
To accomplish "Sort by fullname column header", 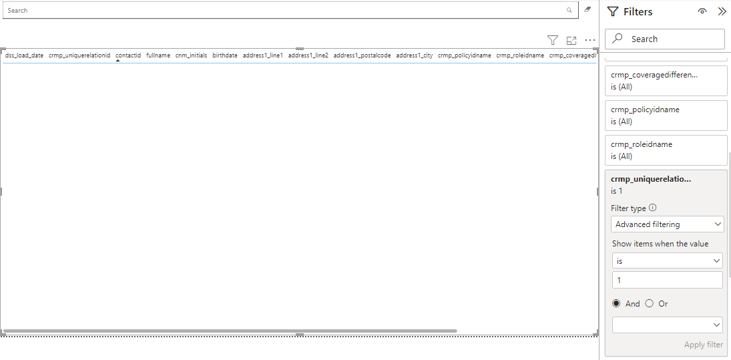I will pos(158,55).
